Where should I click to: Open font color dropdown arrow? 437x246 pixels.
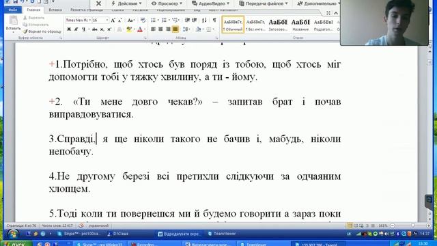145,29
